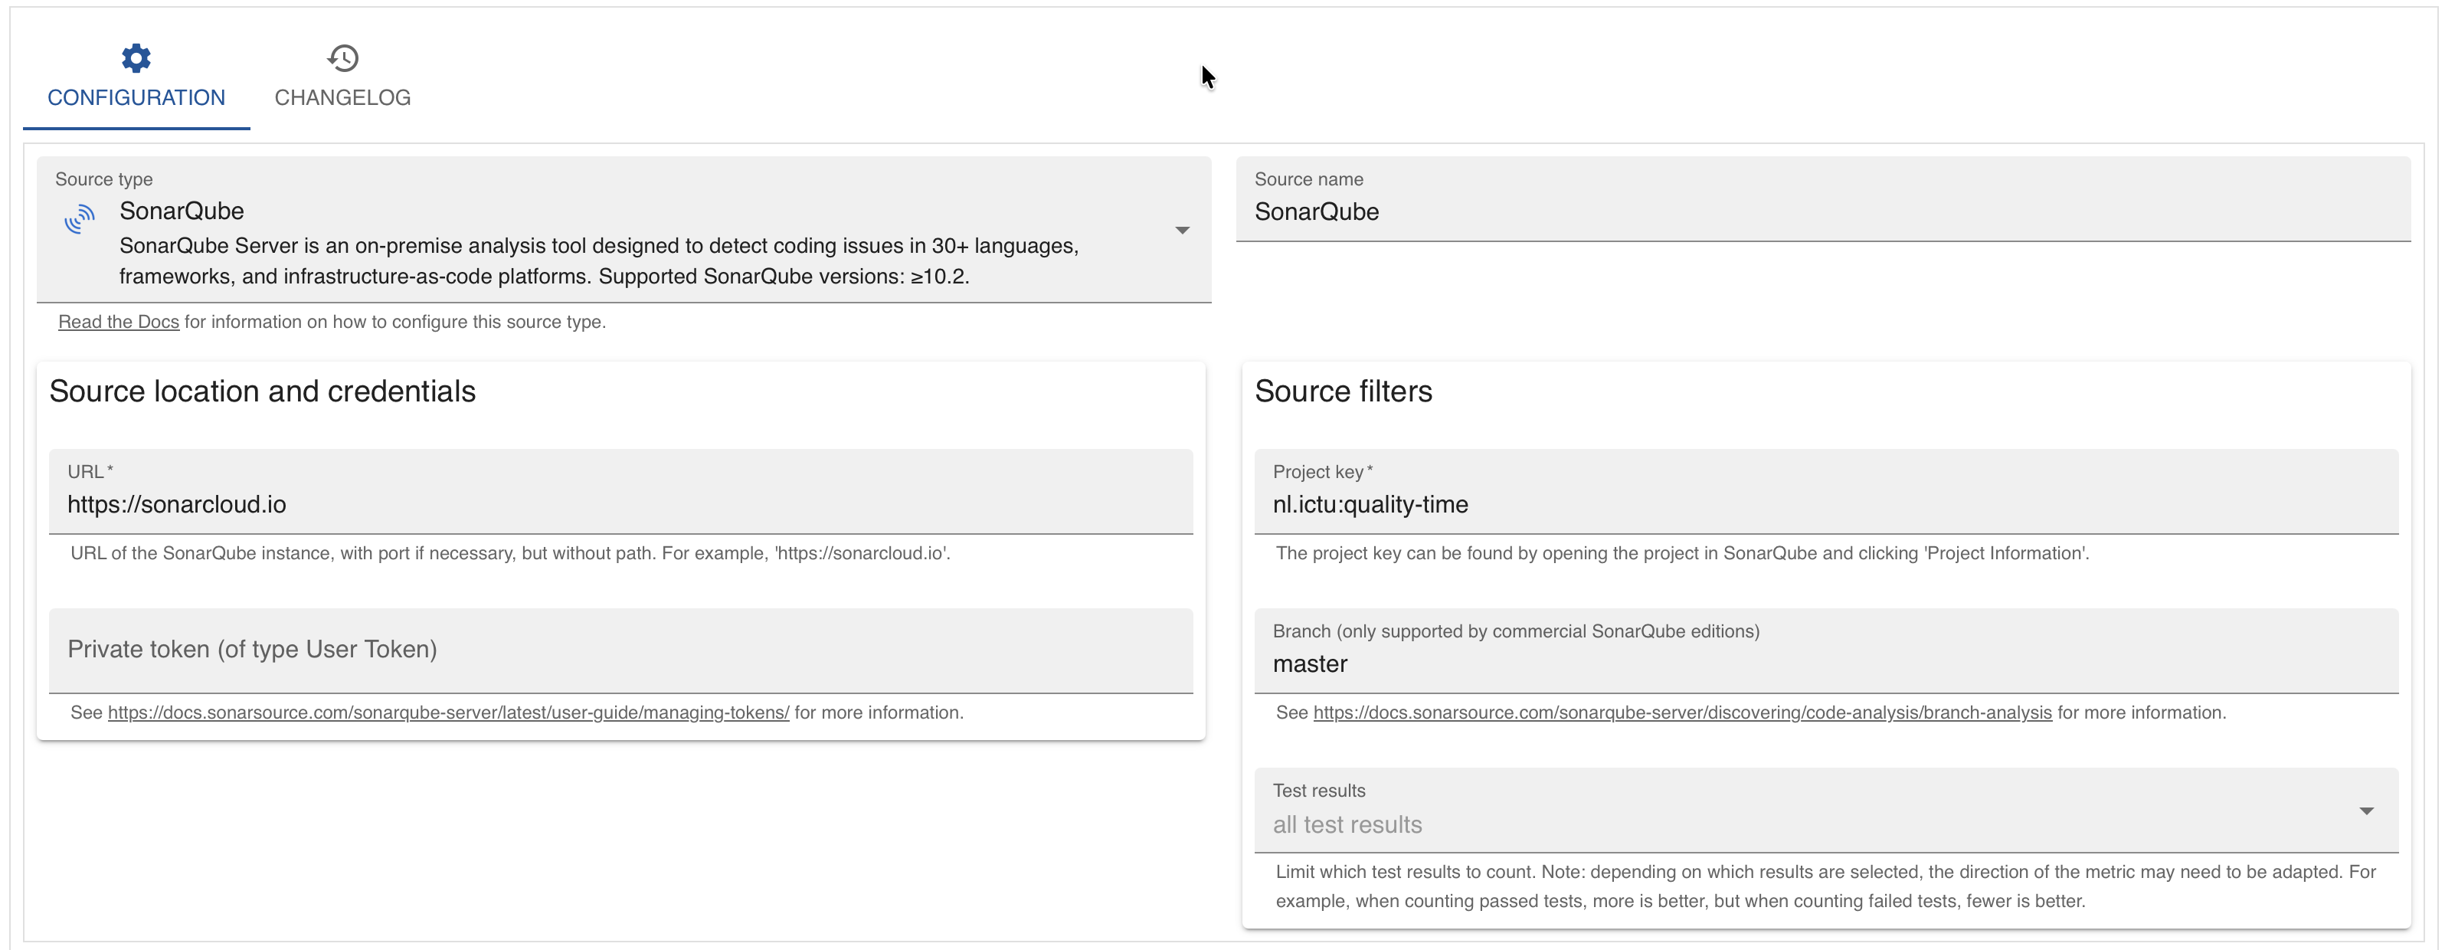Image resolution: width=2445 pixels, height=950 pixels.
Task: Click the Private token input field
Action: coord(620,651)
